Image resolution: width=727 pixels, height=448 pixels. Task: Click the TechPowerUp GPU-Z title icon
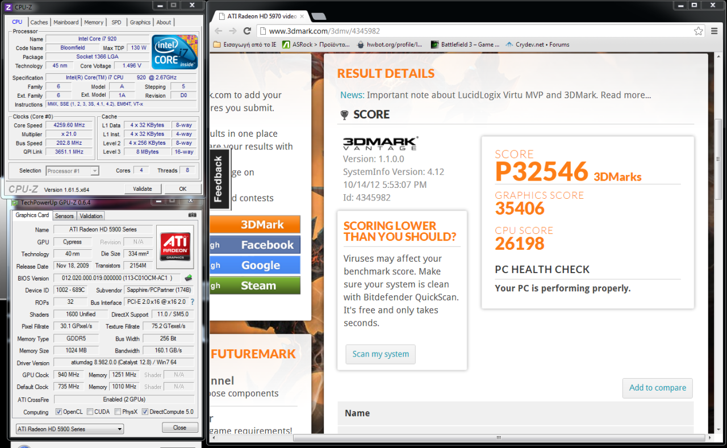15,202
